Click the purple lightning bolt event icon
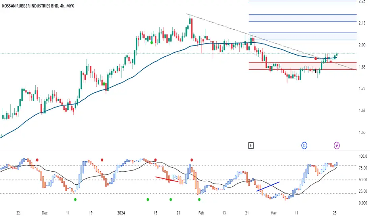 (x=337, y=145)
